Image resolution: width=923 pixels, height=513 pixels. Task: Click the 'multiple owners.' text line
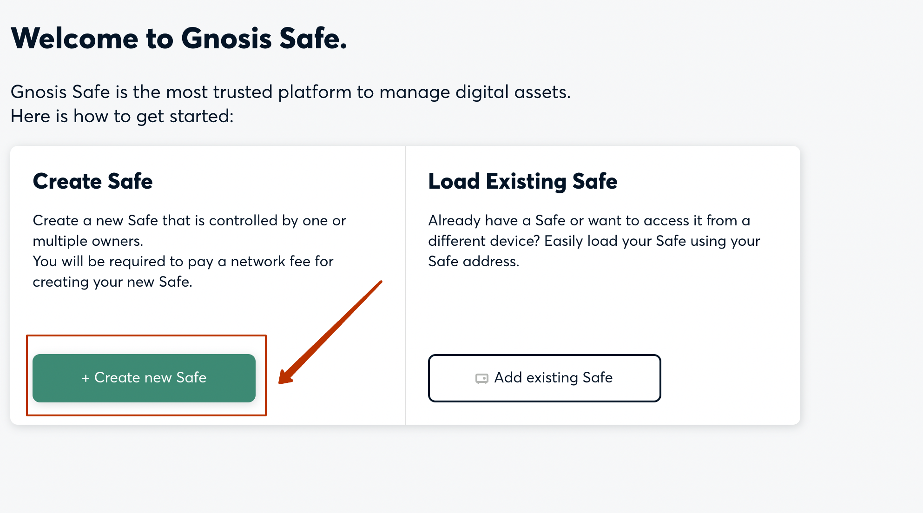(88, 241)
